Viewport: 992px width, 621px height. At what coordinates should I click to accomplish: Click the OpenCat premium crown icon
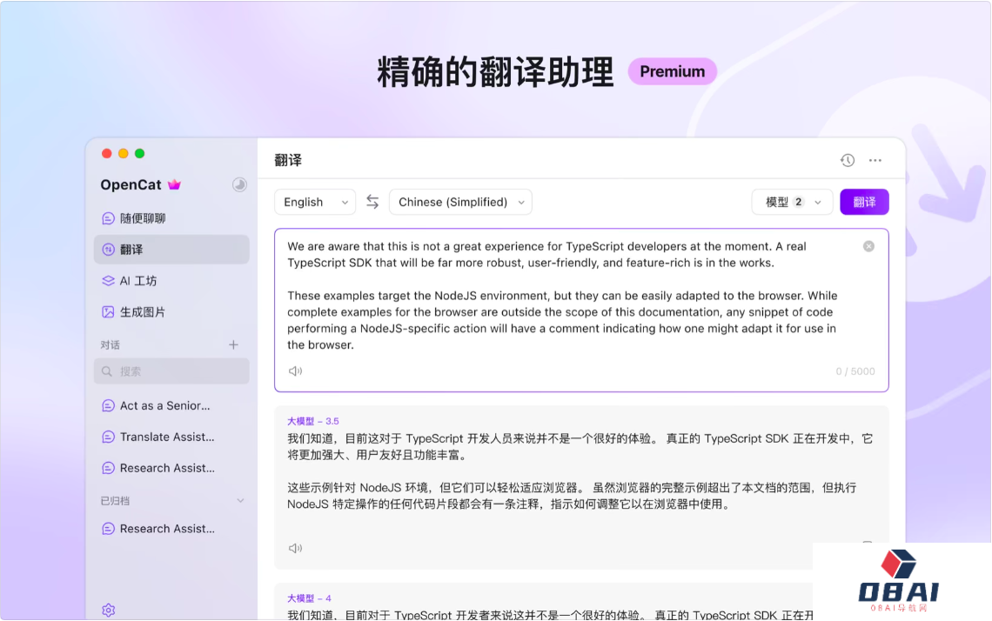tap(175, 184)
